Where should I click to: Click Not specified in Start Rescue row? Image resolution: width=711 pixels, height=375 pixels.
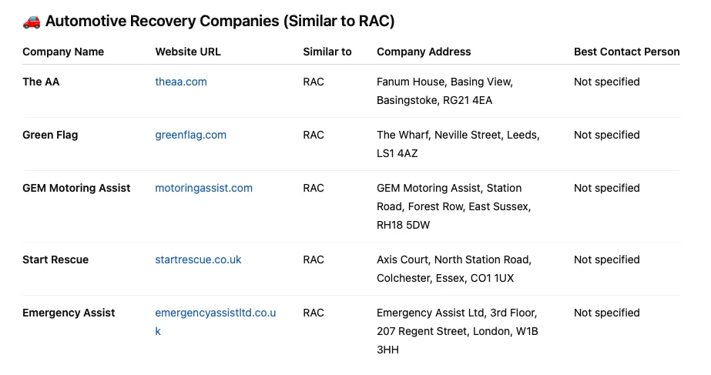coord(607,259)
